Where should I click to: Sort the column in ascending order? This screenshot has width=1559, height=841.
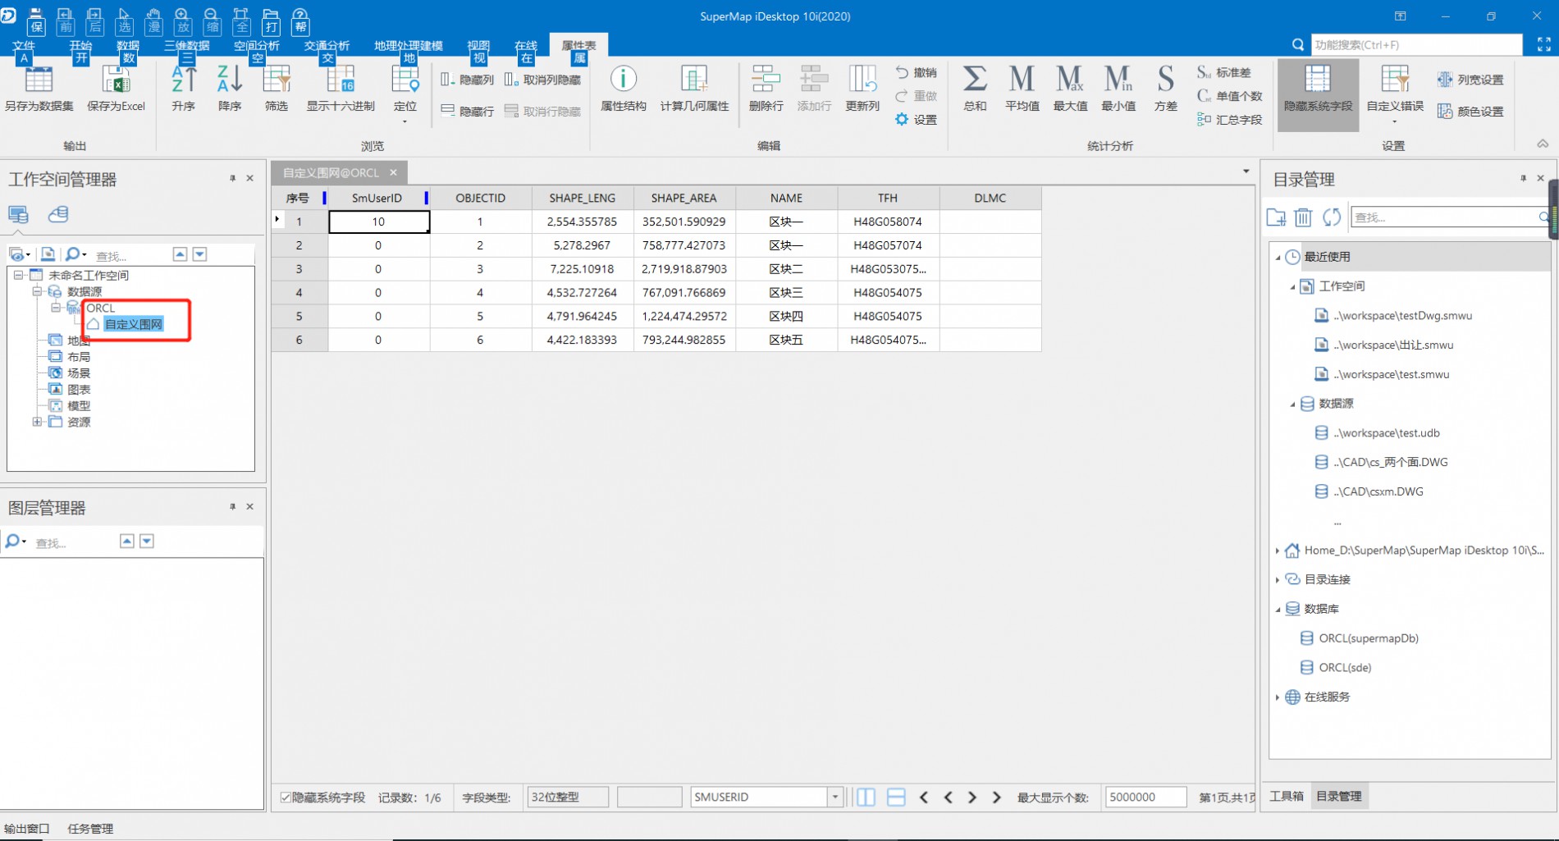pos(184,89)
